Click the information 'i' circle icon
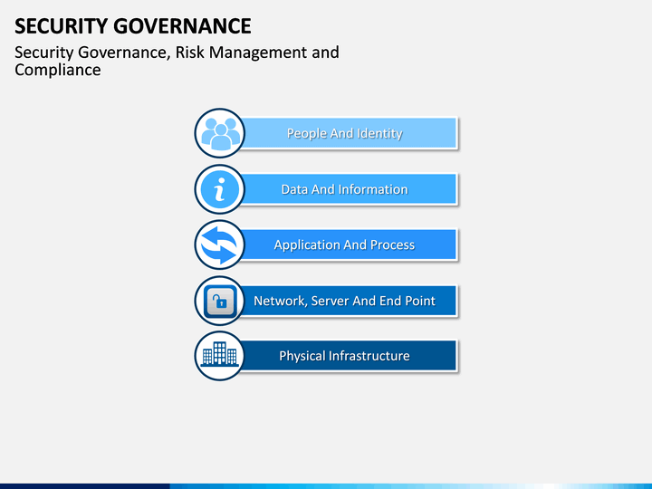The width and height of the screenshot is (652, 489). [x=219, y=189]
